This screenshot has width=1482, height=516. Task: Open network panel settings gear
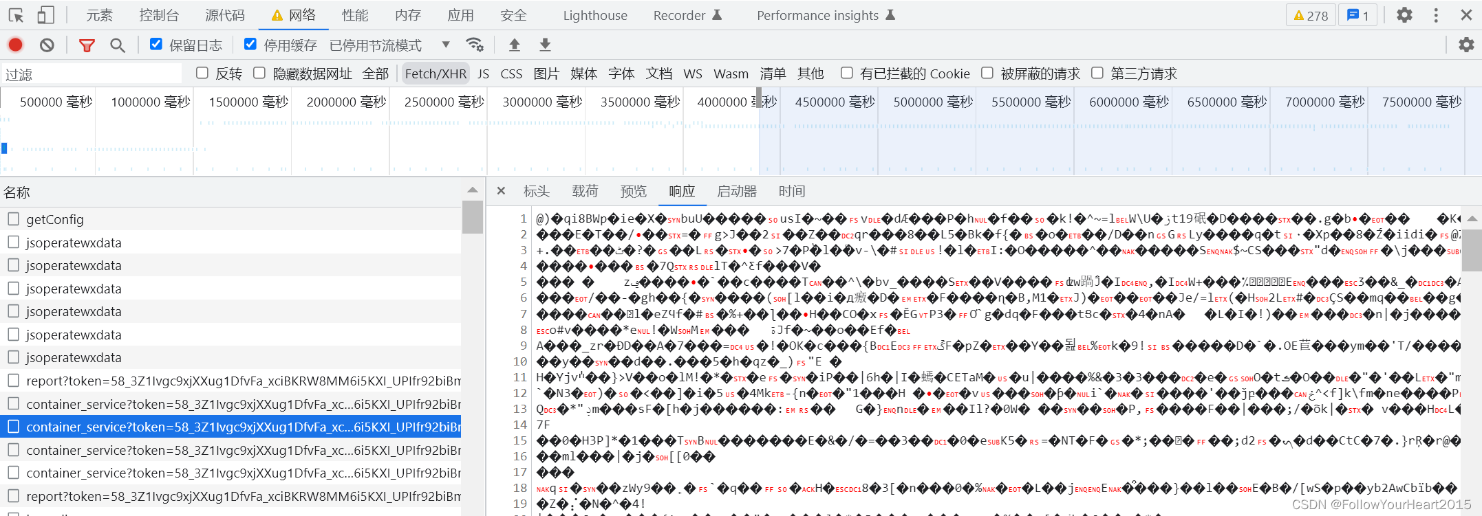[1466, 45]
